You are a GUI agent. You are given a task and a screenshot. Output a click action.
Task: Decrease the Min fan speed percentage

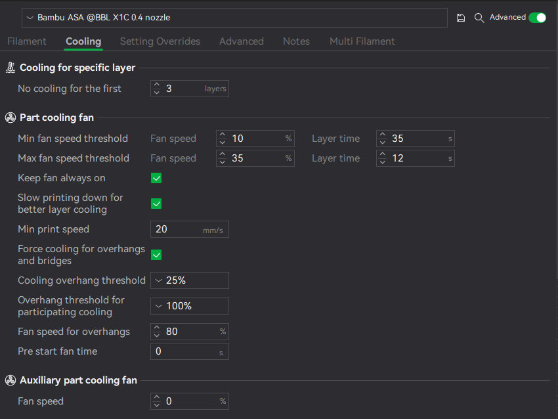click(223, 143)
